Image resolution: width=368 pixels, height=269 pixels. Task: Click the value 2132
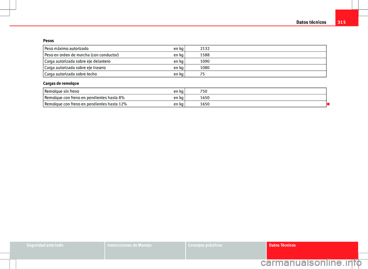pyautogui.click(x=205, y=49)
